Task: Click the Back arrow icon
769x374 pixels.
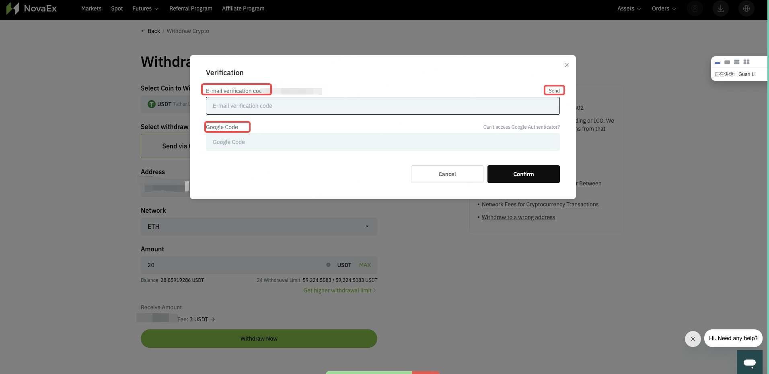Action: click(143, 31)
